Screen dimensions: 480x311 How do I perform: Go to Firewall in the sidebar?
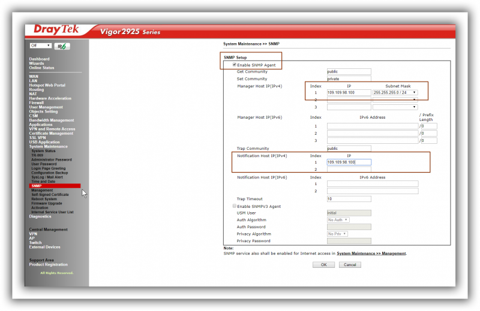pos(37,102)
